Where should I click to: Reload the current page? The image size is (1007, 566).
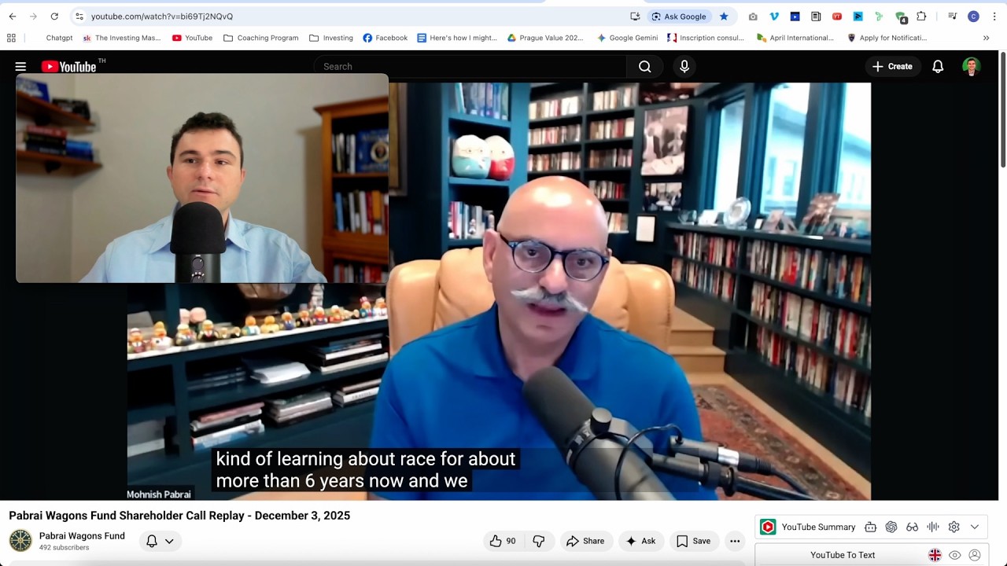54,17
